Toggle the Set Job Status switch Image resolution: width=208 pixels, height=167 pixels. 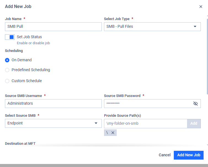tap(10, 37)
